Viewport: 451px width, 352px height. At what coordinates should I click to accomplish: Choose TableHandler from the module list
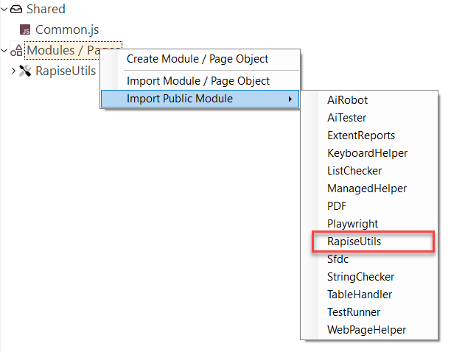(360, 294)
